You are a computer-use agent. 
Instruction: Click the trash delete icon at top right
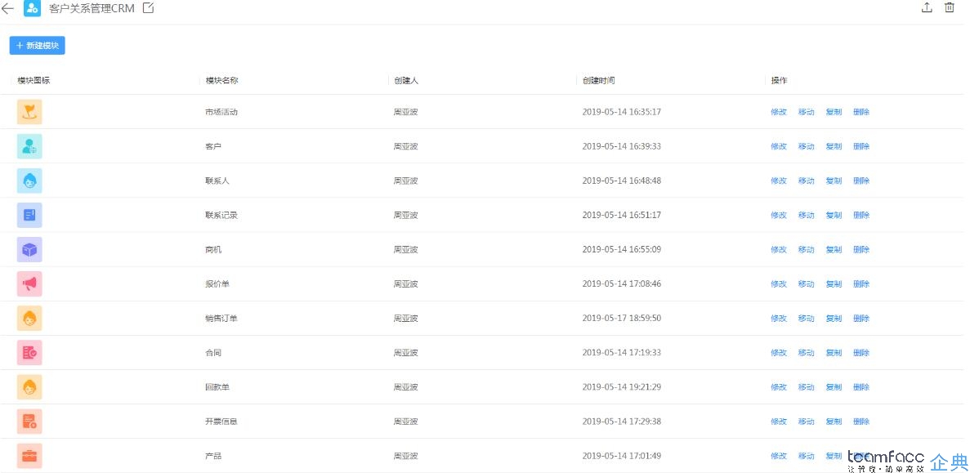(950, 7)
